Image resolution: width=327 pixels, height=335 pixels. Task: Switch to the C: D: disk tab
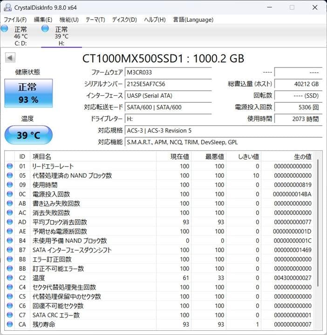pos(21,36)
